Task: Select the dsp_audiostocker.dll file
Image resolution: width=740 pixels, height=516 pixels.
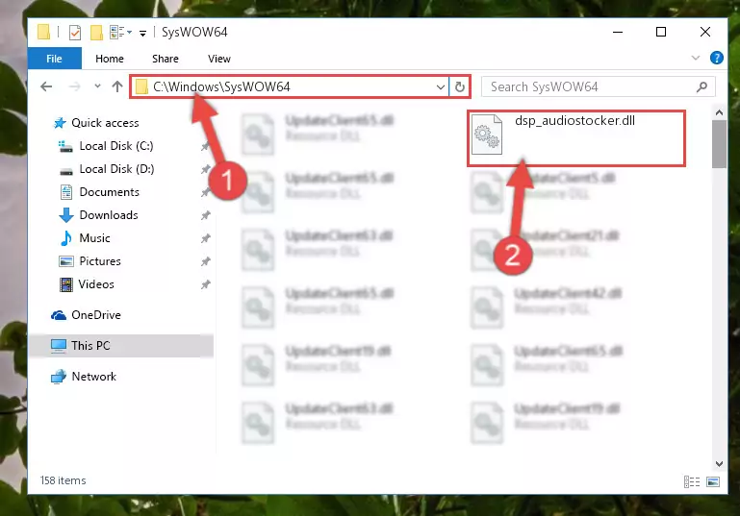Action: [x=575, y=137]
